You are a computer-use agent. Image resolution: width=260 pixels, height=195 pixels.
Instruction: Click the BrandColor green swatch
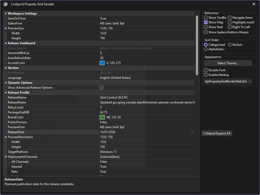102,117
